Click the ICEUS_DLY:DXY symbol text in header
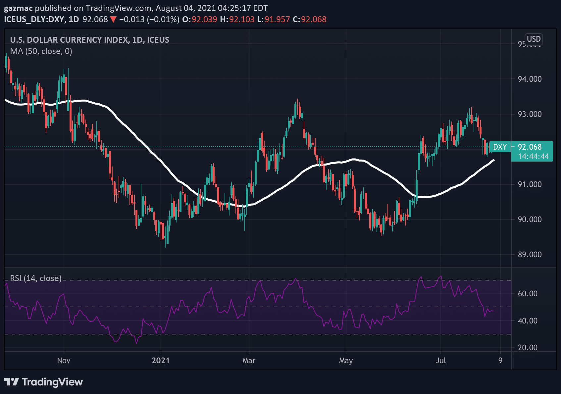 [x=34, y=19]
